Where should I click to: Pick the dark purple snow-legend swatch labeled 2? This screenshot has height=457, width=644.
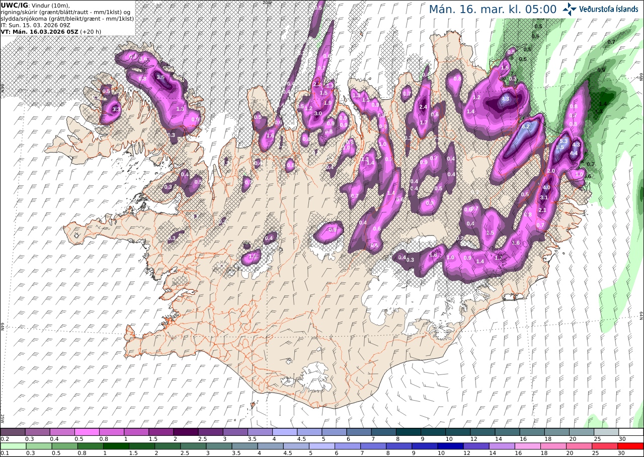(x=186, y=432)
